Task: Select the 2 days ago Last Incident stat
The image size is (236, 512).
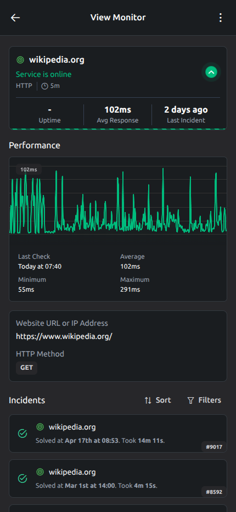Action: coord(186,115)
